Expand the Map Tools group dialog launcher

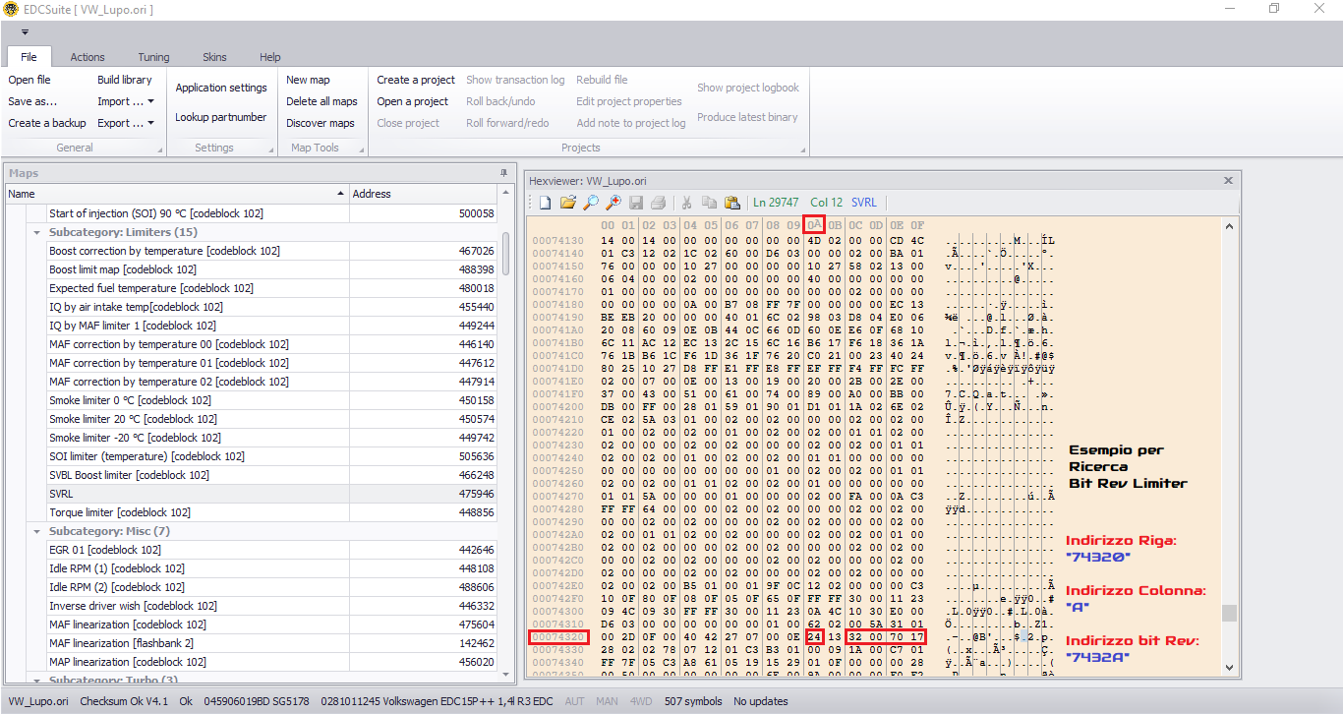click(x=361, y=149)
